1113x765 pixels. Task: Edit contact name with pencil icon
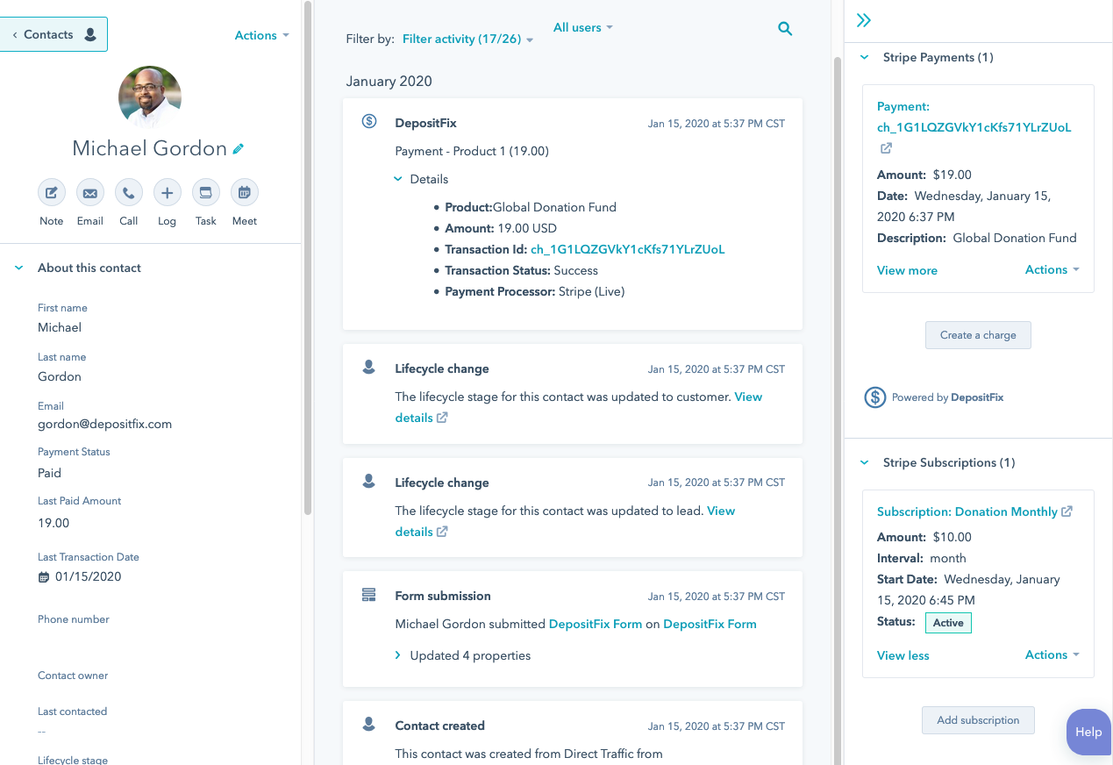click(x=239, y=149)
